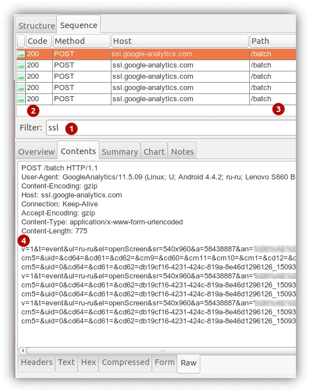Select the Compressed view tab

125,362
